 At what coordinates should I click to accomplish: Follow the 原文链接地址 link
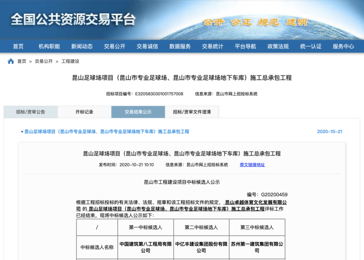tap(252, 165)
